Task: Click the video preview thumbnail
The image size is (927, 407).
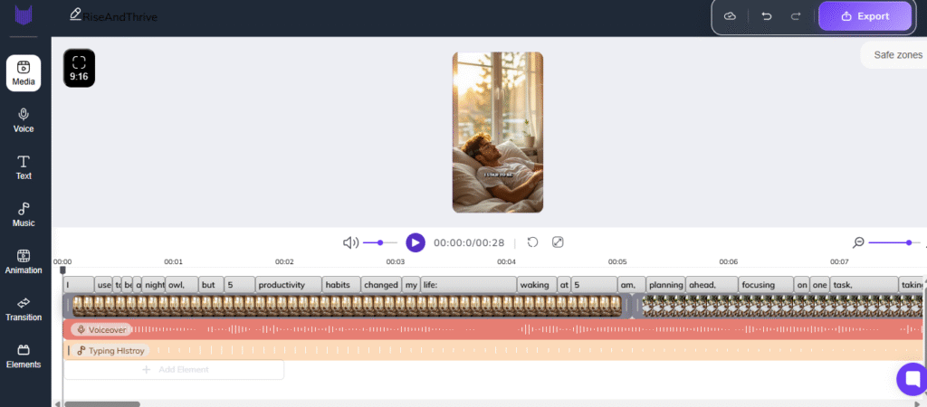Action: [x=498, y=132]
